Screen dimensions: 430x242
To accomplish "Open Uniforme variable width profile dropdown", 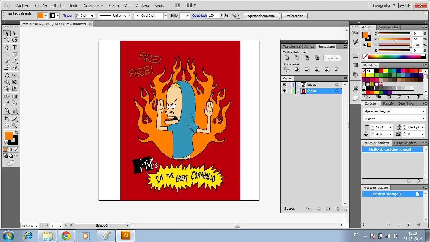I will point(129,16).
